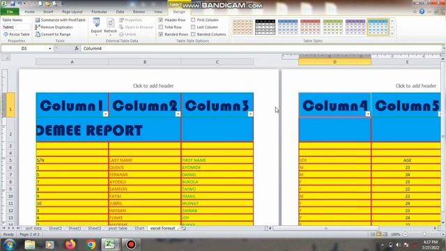Toggle the Banded Rows checkbox
The width and height of the screenshot is (446, 251).
point(161,34)
